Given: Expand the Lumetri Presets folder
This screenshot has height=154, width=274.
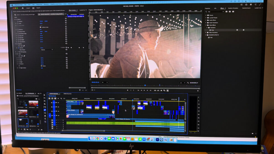Looking at the screenshot, I should (x=206, y=17).
